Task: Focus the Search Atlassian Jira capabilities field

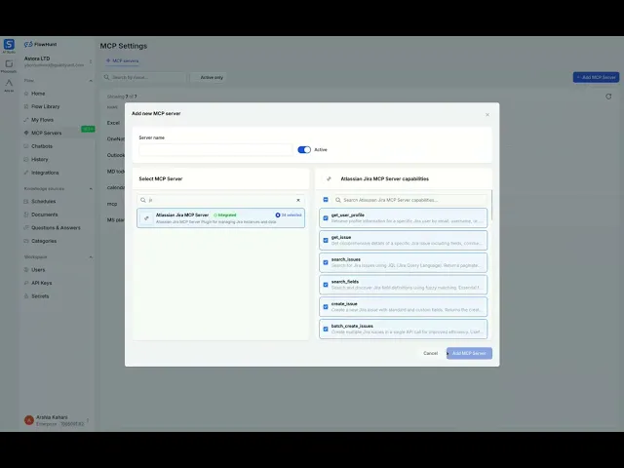Action: click(410, 200)
